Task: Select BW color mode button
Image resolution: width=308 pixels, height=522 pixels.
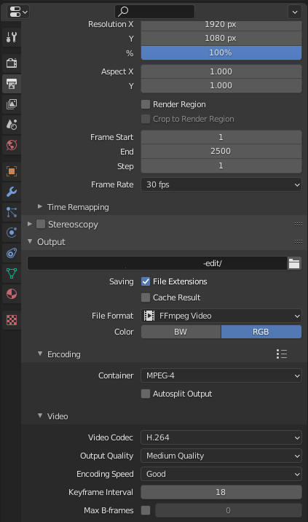Action: [x=181, y=332]
